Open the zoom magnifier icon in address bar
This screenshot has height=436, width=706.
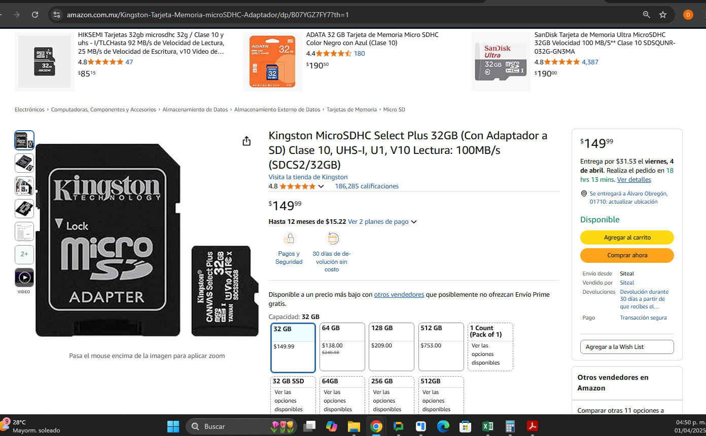(647, 15)
